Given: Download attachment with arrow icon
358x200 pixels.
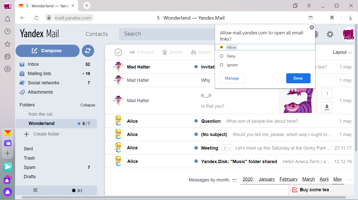Looking at the screenshot, I should [327, 107].
